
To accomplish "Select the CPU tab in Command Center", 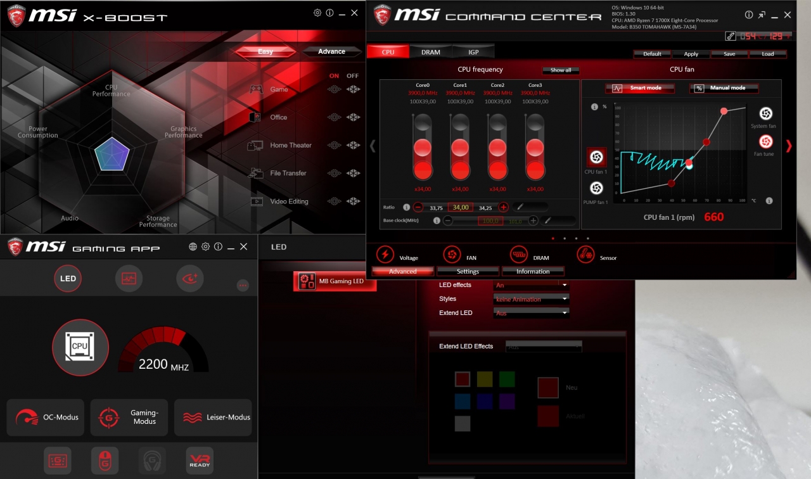I will (x=388, y=52).
